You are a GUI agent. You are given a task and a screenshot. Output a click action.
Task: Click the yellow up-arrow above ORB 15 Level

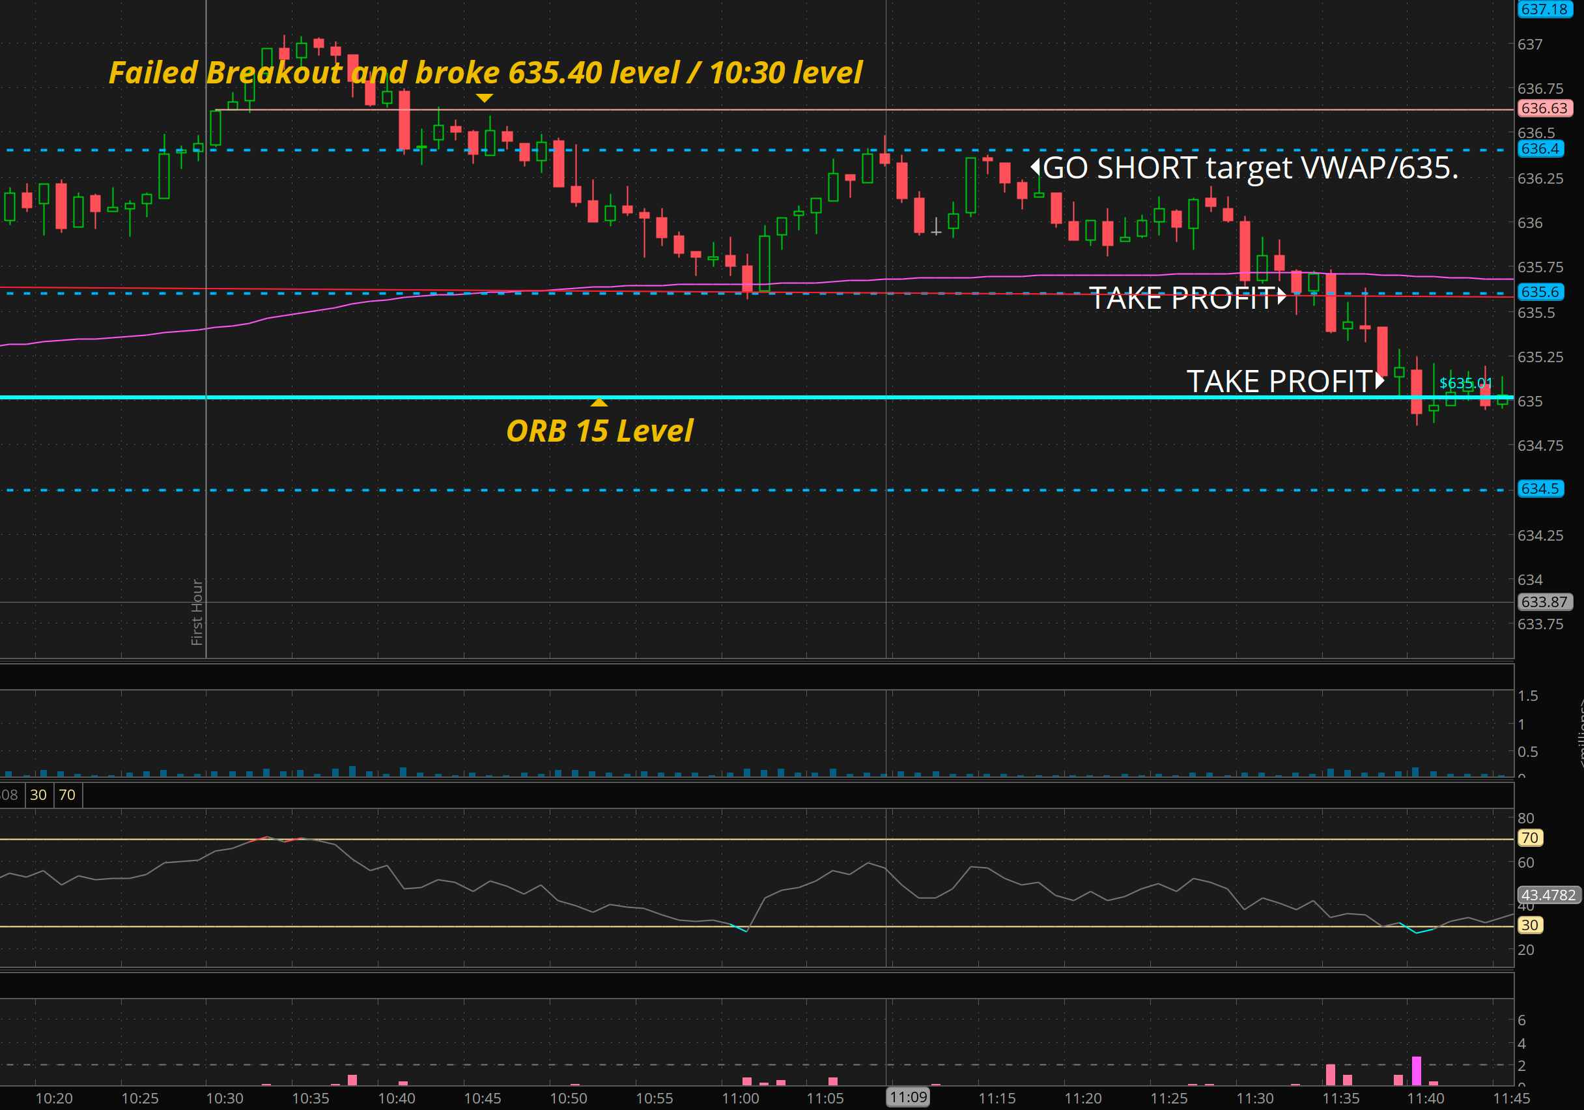pyautogui.click(x=599, y=401)
